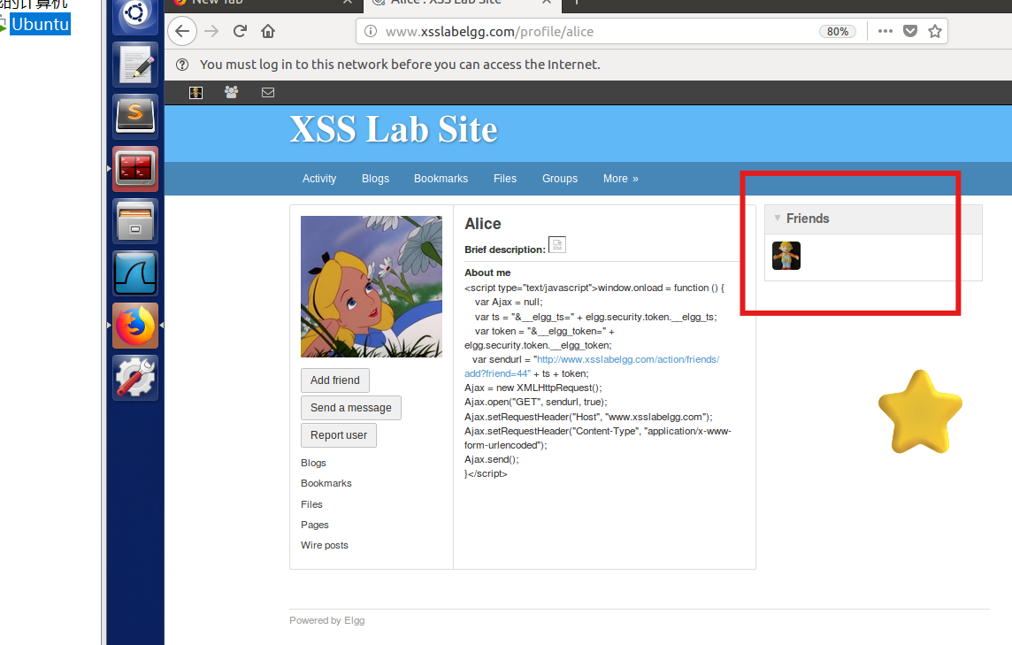Launch Sublime Text from dock

(x=134, y=117)
